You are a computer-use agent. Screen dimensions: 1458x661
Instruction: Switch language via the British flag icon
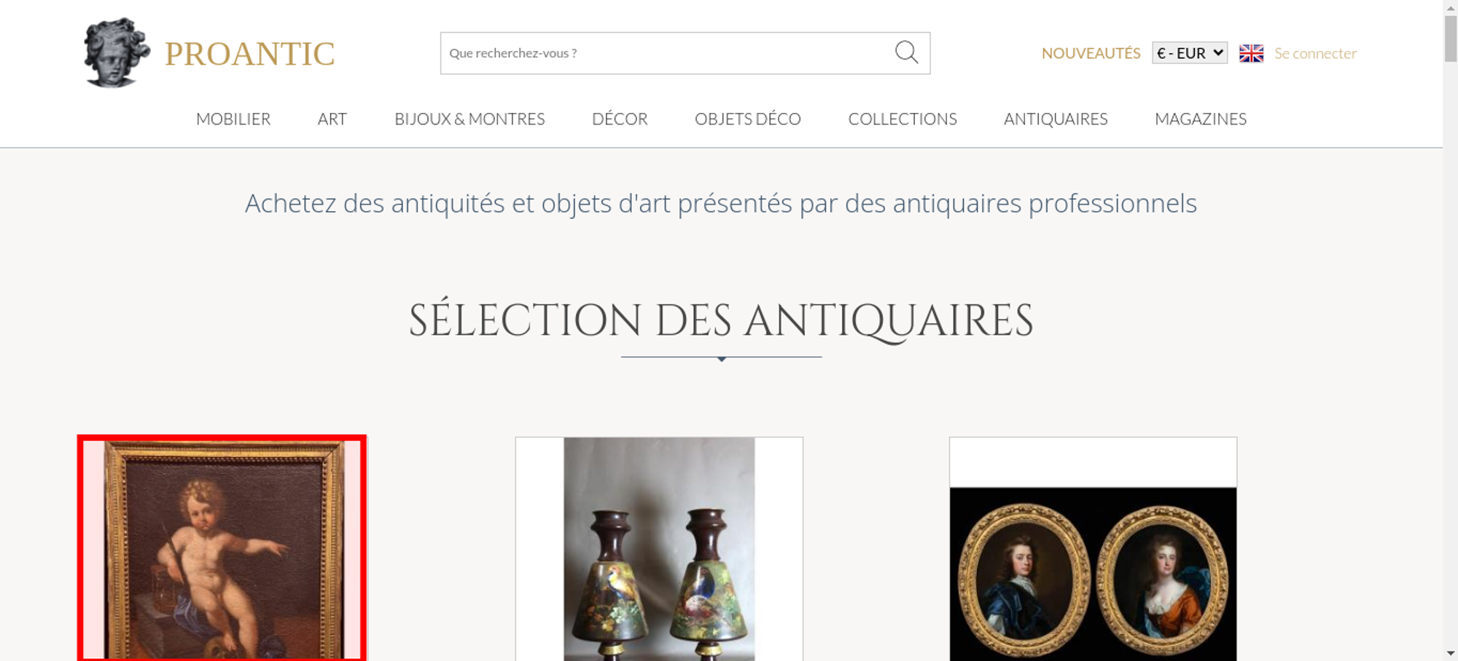pos(1251,53)
